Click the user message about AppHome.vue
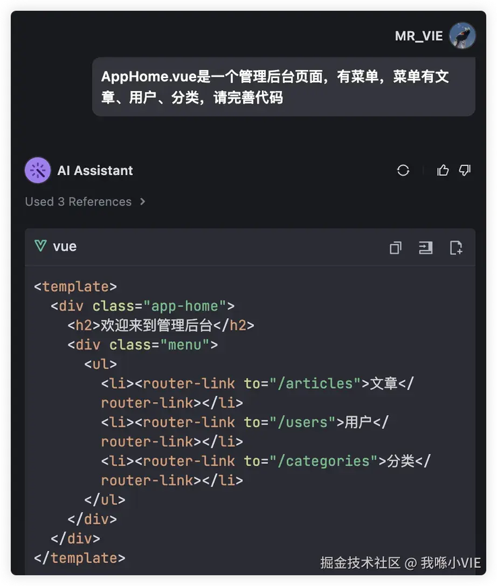Viewport: 497px width, 586px height. pos(284,87)
